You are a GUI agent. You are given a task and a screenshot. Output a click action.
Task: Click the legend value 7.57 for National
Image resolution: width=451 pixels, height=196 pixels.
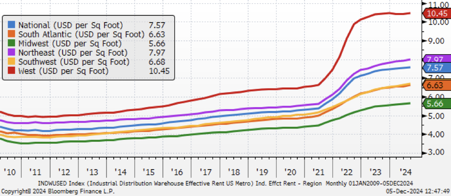157,25
